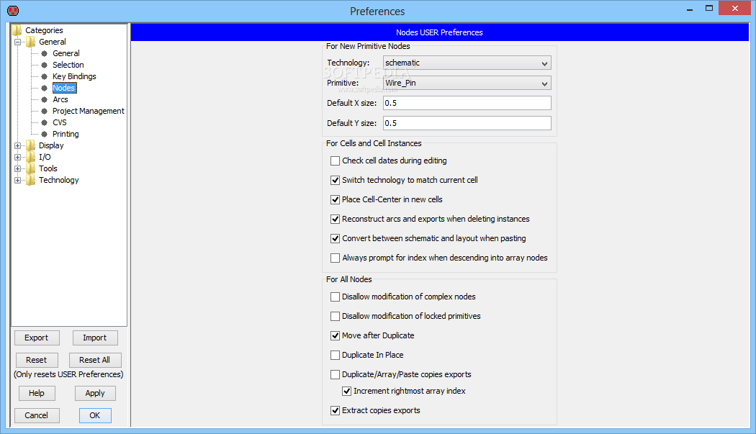Click the Display folder icon
The width and height of the screenshot is (756, 434).
pos(31,145)
